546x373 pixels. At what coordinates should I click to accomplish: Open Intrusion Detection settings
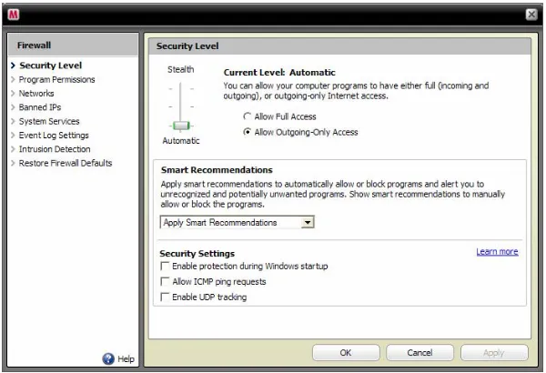[55, 149]
